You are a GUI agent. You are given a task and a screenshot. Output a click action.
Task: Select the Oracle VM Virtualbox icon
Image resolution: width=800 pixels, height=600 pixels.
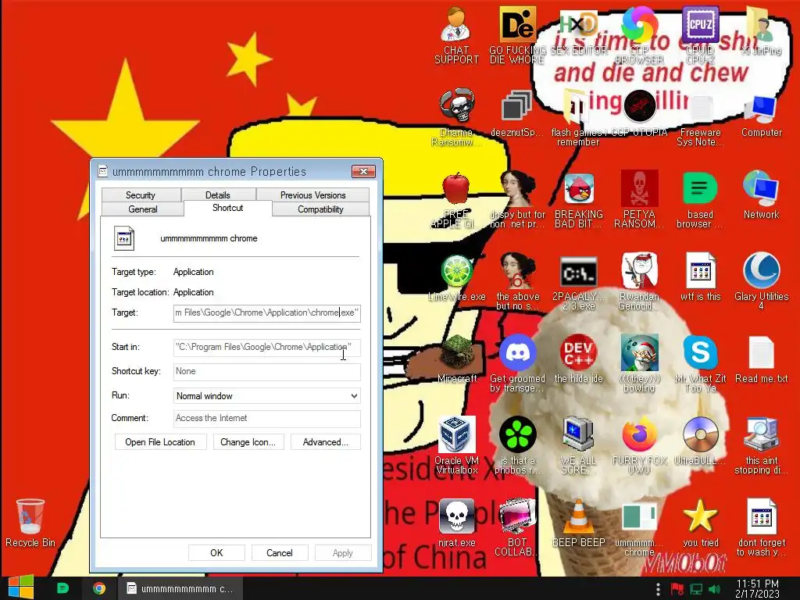pyautogui.click(x=456, y=445)
